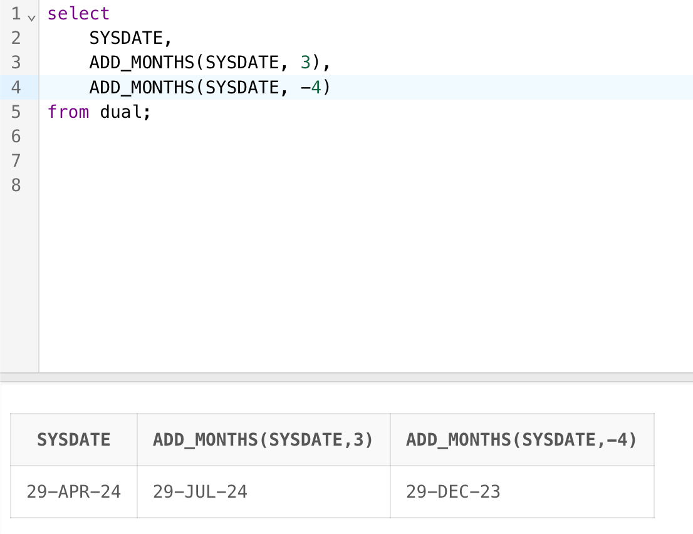This screenshot has height=534, width=693.
Task: Select the 29-APR-24 result cell
Action: coord(74,491)
